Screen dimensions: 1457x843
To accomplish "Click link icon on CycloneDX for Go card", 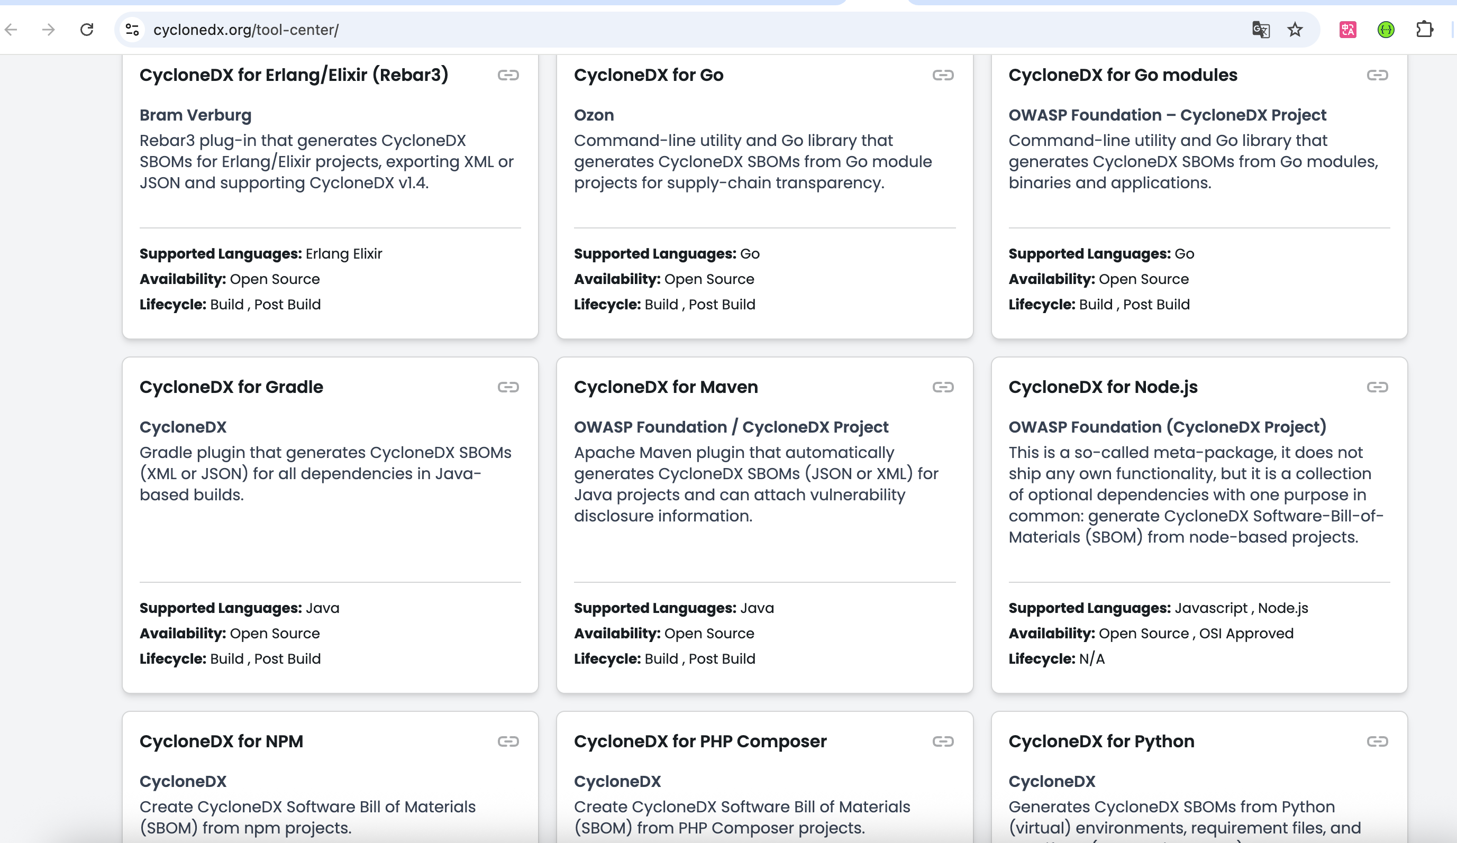I will coord(942,75).
